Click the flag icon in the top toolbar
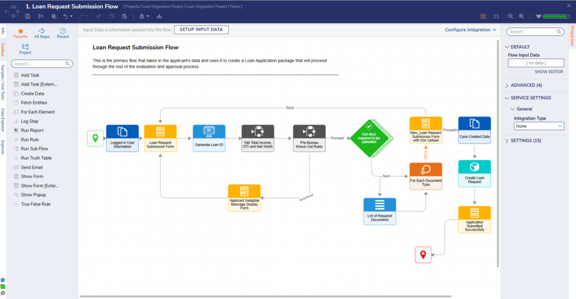 coord(40,16)
